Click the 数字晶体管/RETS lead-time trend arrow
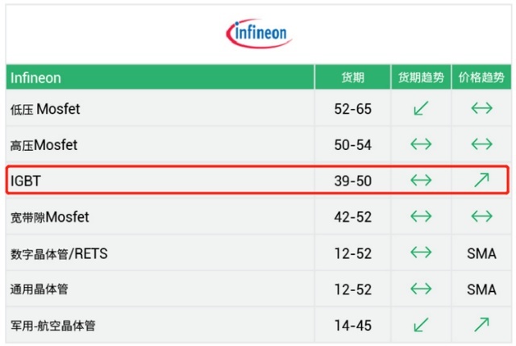This screenshot has height=346, width=516. click(421, 252)
